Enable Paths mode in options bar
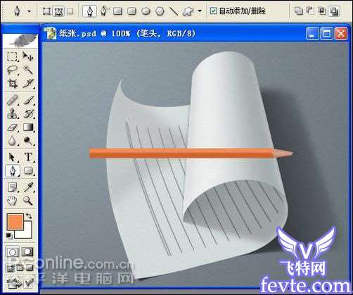 coord(58,11)
